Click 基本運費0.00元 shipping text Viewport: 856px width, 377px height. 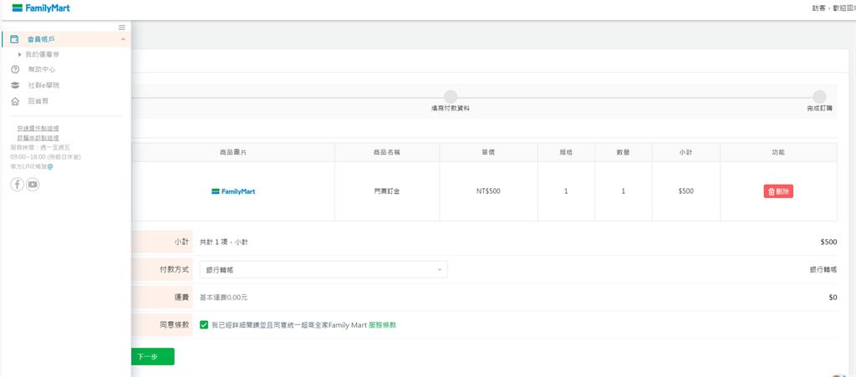coord(224,298)
